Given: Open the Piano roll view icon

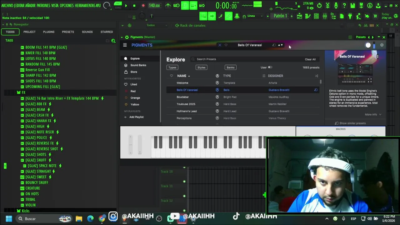Looking at the screenshot, I should click(308, 16).
